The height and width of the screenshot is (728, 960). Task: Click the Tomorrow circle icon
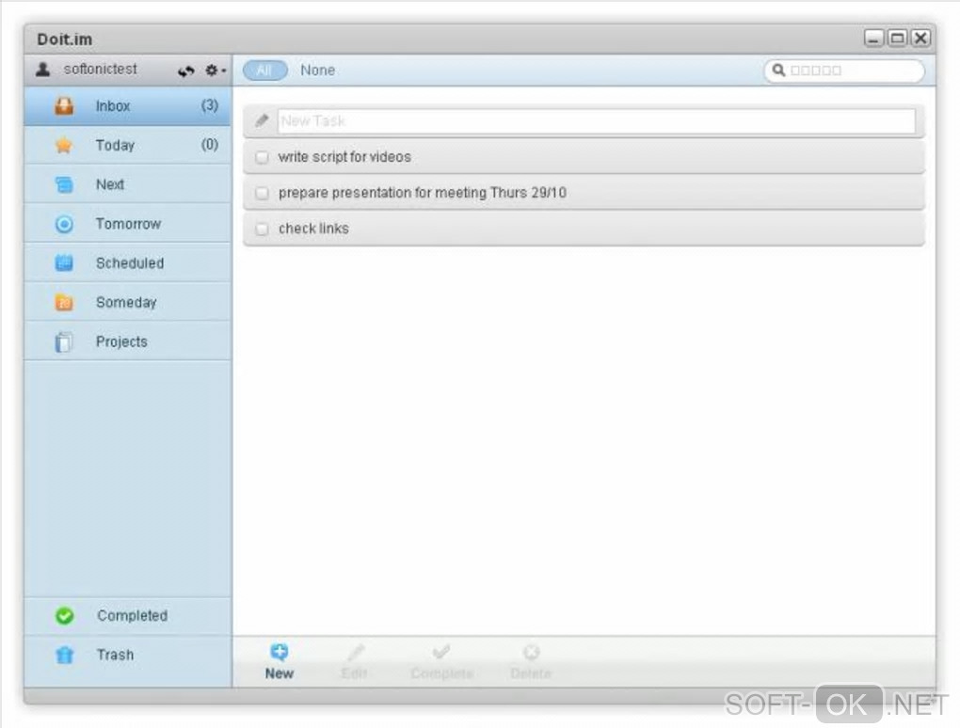(x=64, y=224)
